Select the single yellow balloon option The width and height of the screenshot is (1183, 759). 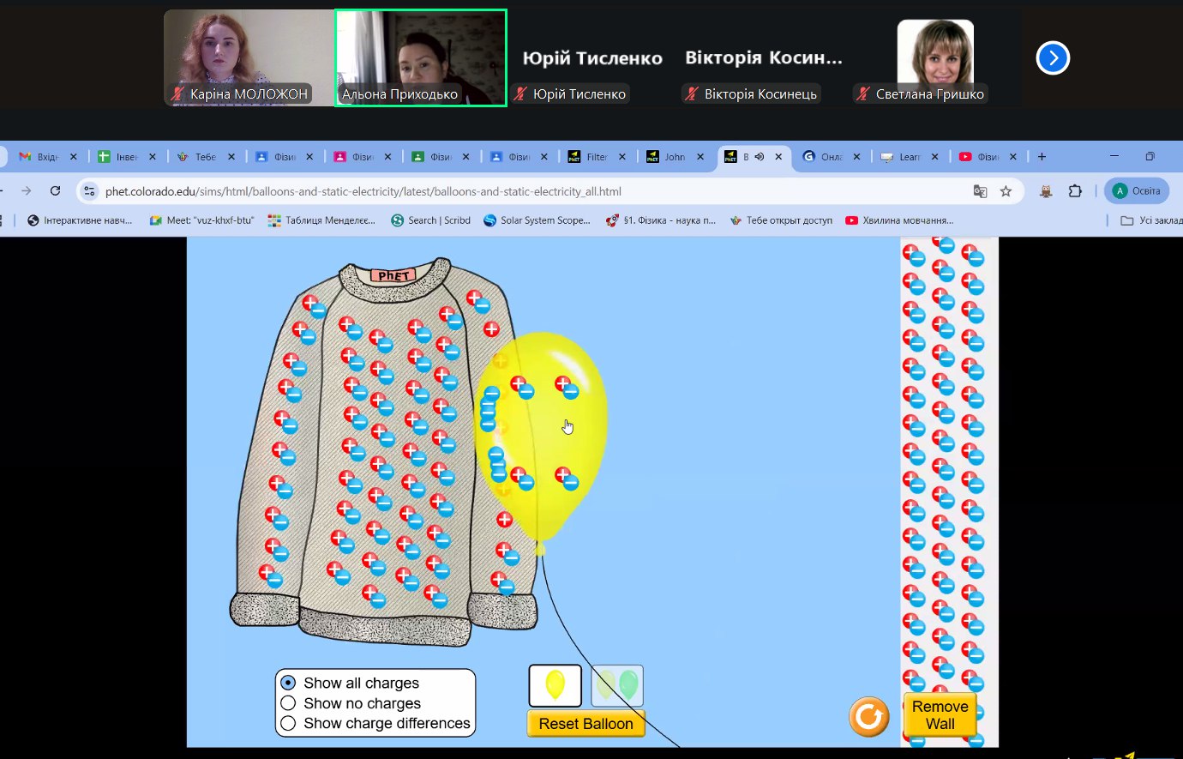tap(555, 685)
